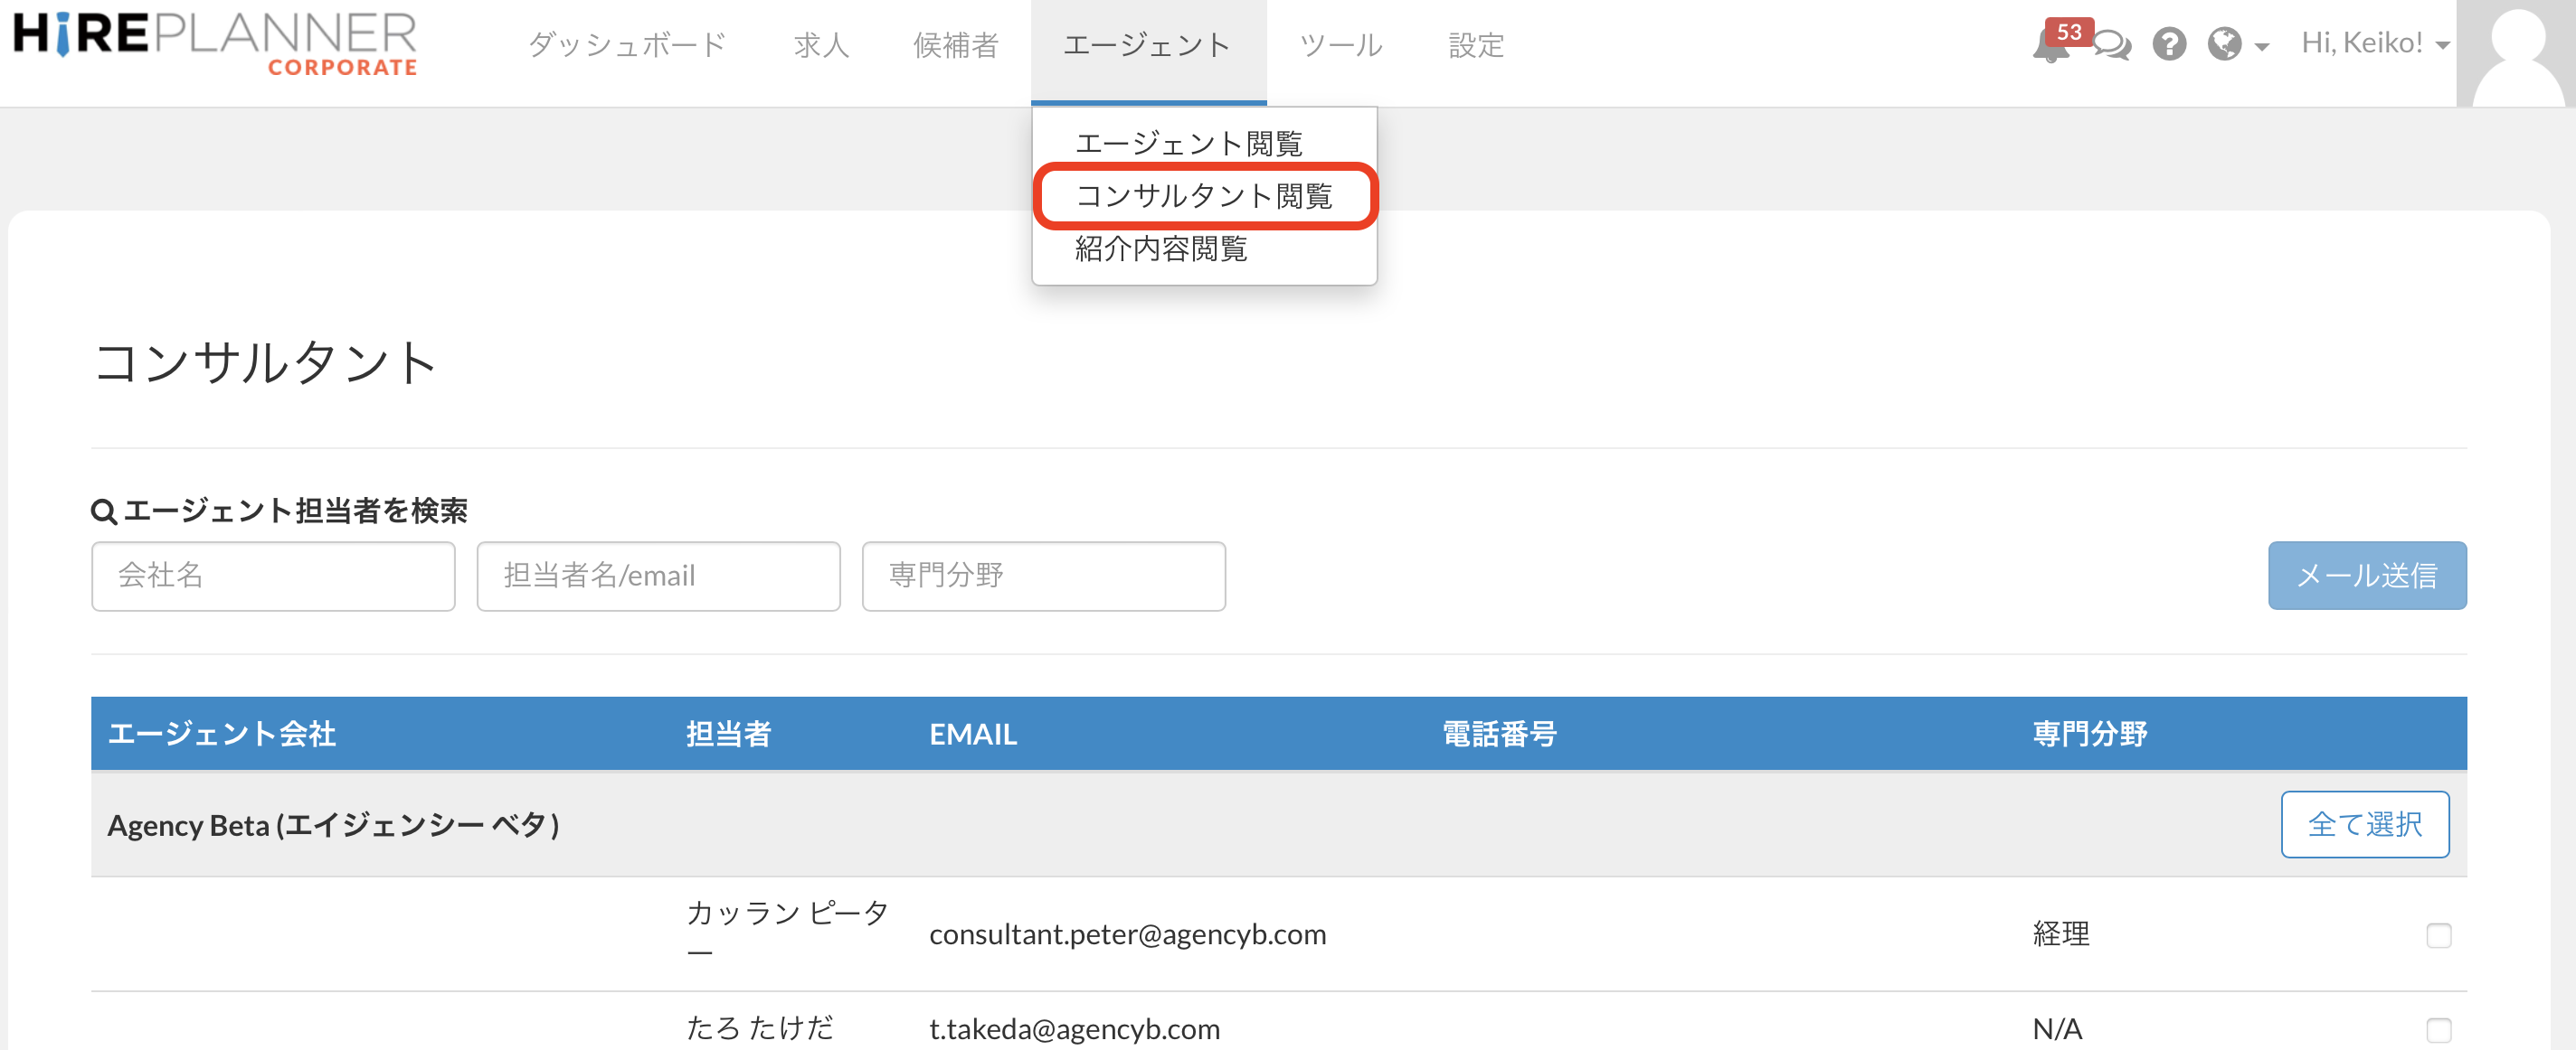
Task: Choose 紹介内容閲覧 from the dropdown
Action: click(1161, 248)
